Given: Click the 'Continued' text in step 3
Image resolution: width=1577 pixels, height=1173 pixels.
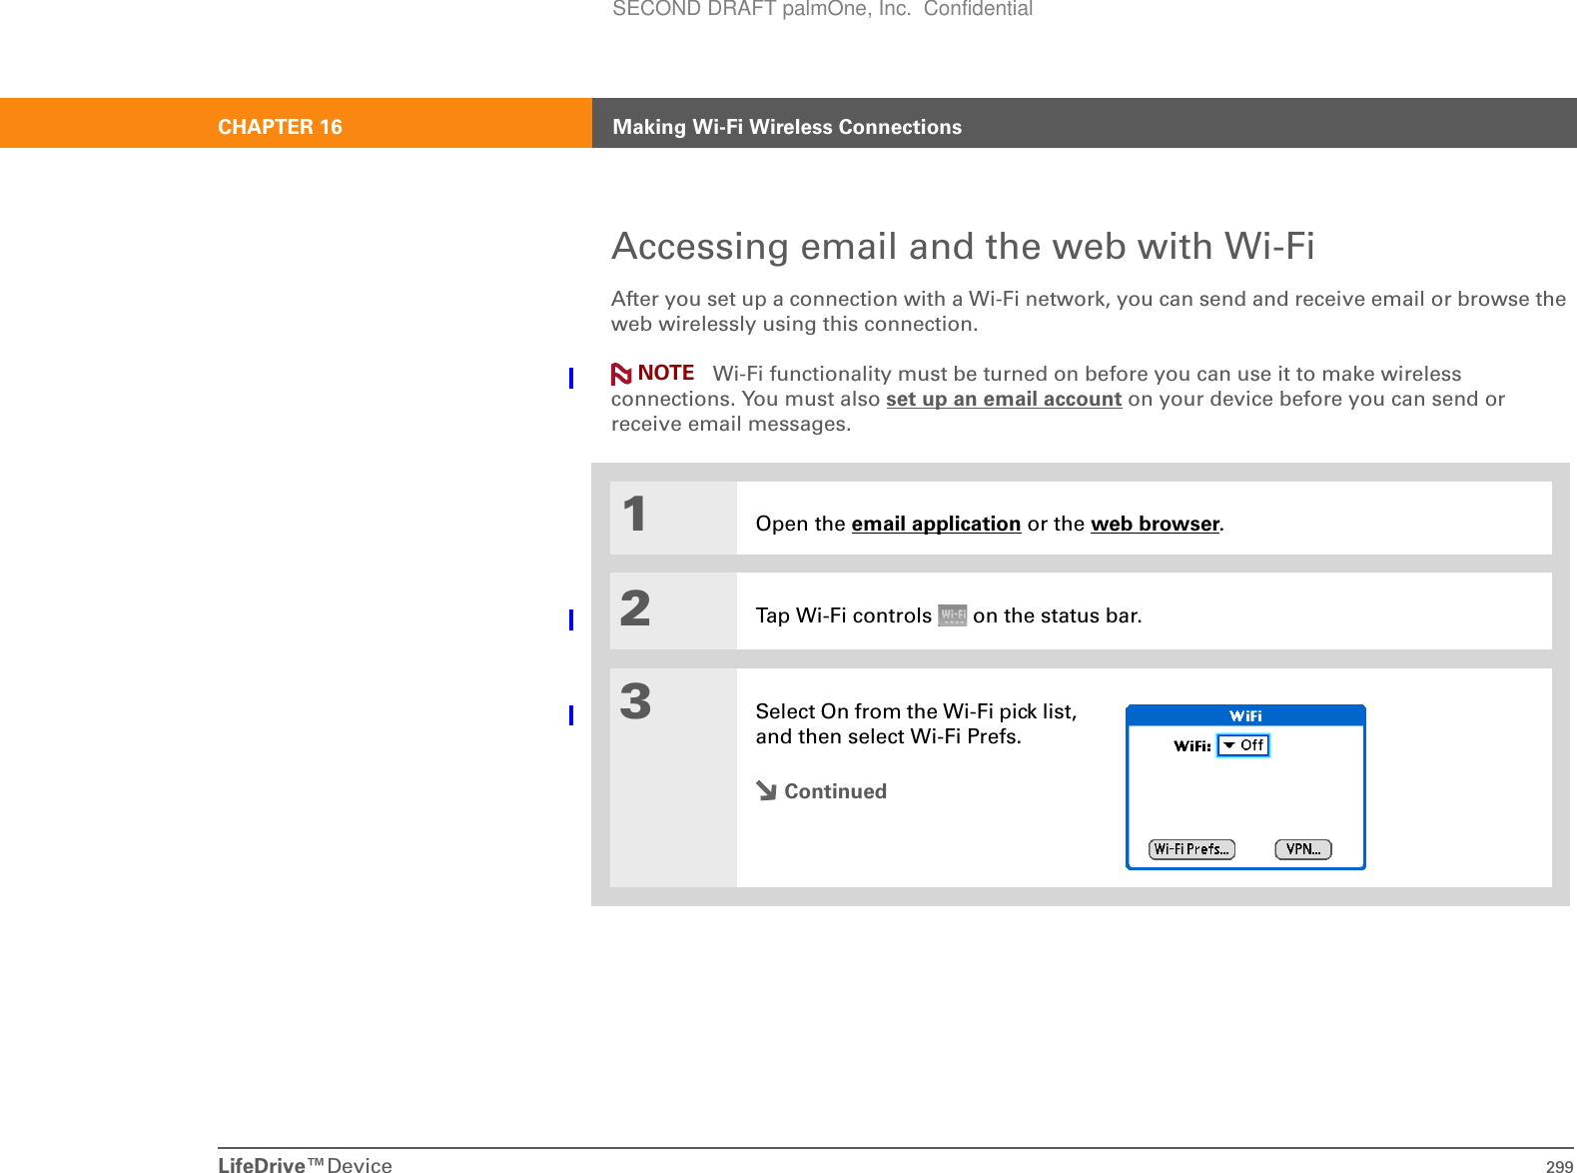Looking at the screenshot, I should point(835,791).
